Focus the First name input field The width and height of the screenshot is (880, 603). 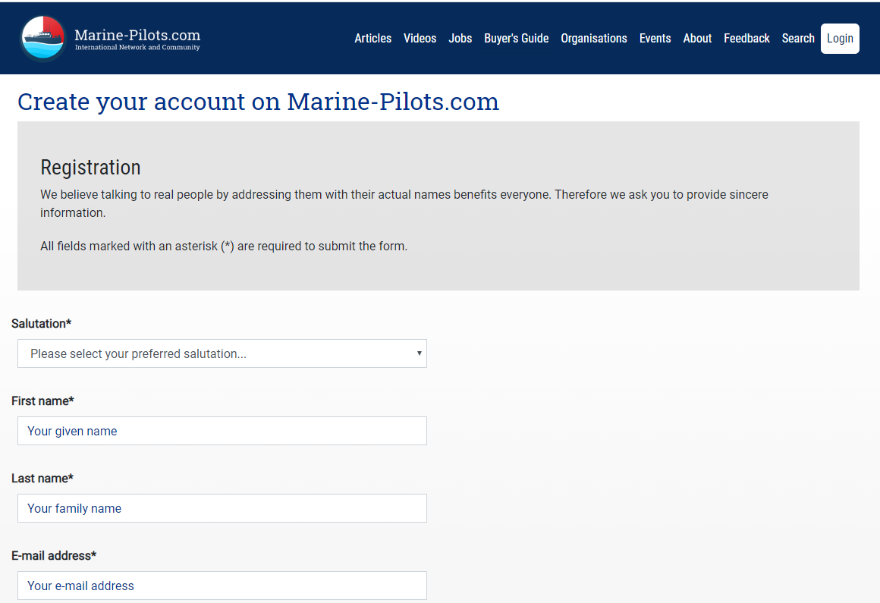point(222,431)
